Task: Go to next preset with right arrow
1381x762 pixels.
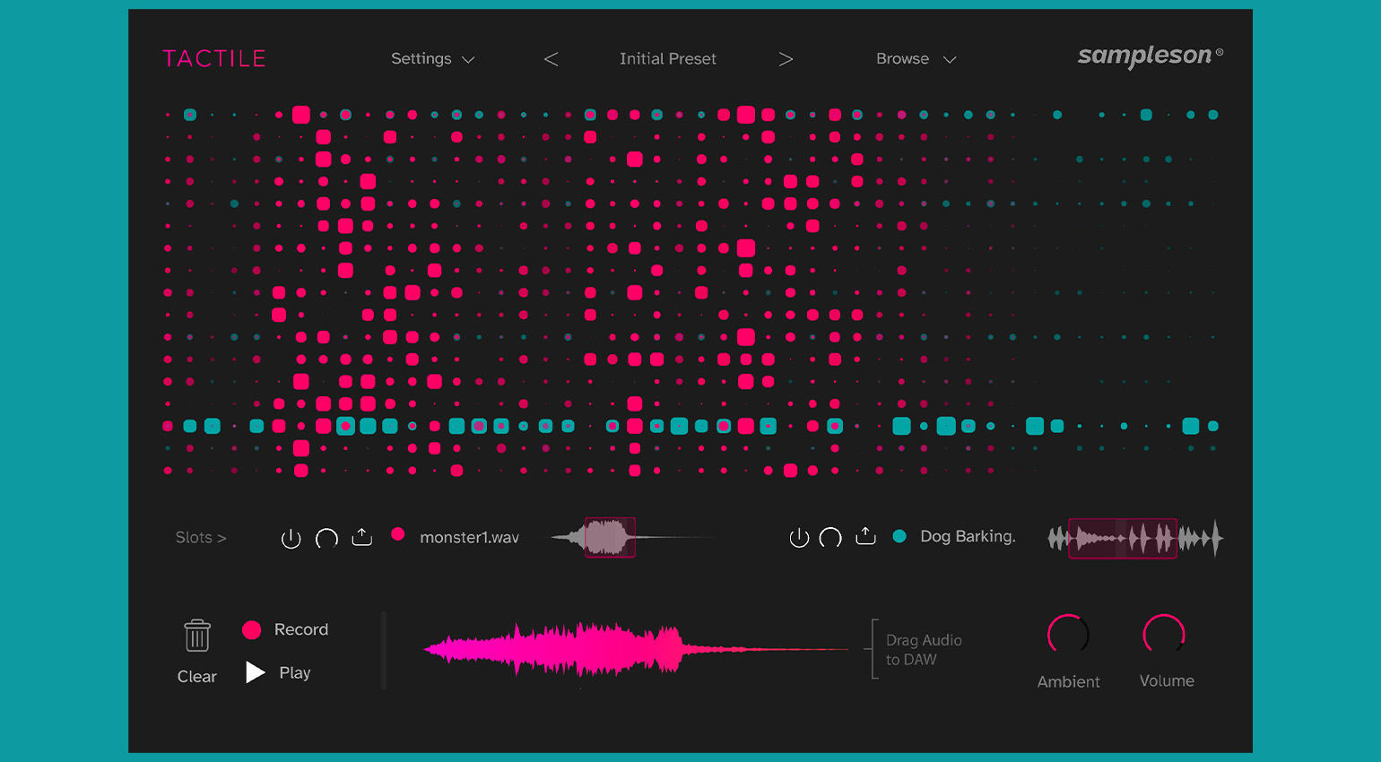Action: [x=786, y=59]
